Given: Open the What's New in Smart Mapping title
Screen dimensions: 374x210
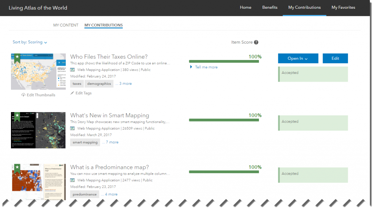Looking at the screenshot, I should pyautogui.click(x=110, y=115).
